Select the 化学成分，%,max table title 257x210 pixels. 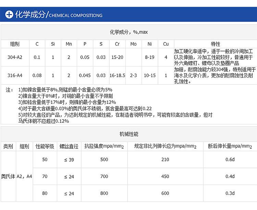click(x=129, y=32)
